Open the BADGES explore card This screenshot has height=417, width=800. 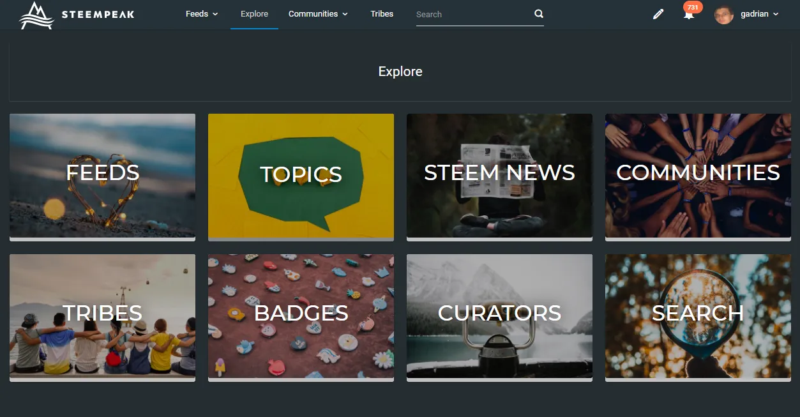pyautogui.click(x=301, y=317)
